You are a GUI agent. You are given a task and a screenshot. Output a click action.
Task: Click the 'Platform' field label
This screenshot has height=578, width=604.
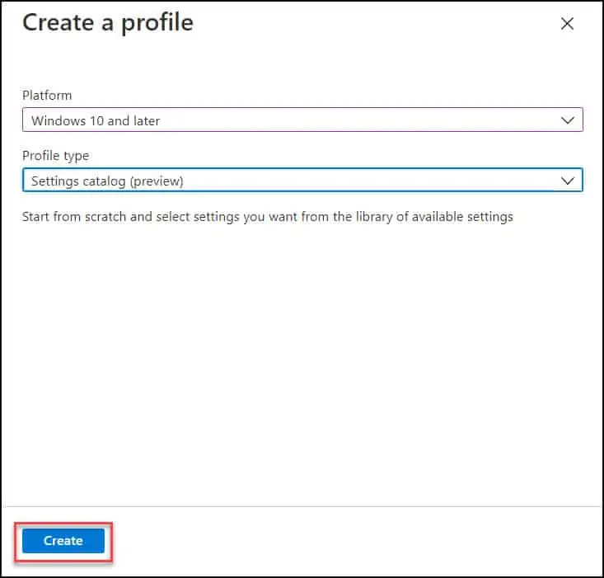click(47, 95)
